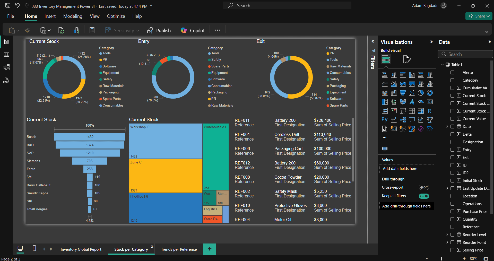The image size is (494, 261).
Task: Open the Table view in left sidebar
Action: [x=6, y=54]
